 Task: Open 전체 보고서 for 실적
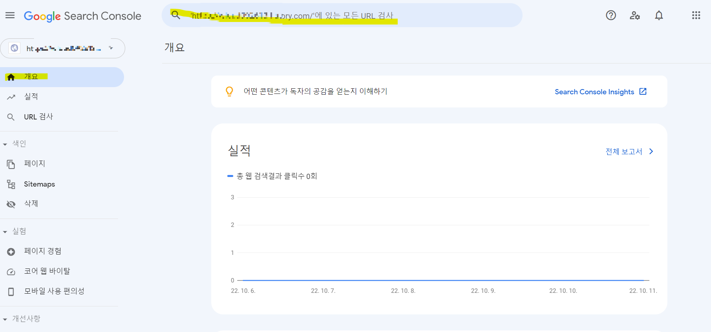(624, 151)
